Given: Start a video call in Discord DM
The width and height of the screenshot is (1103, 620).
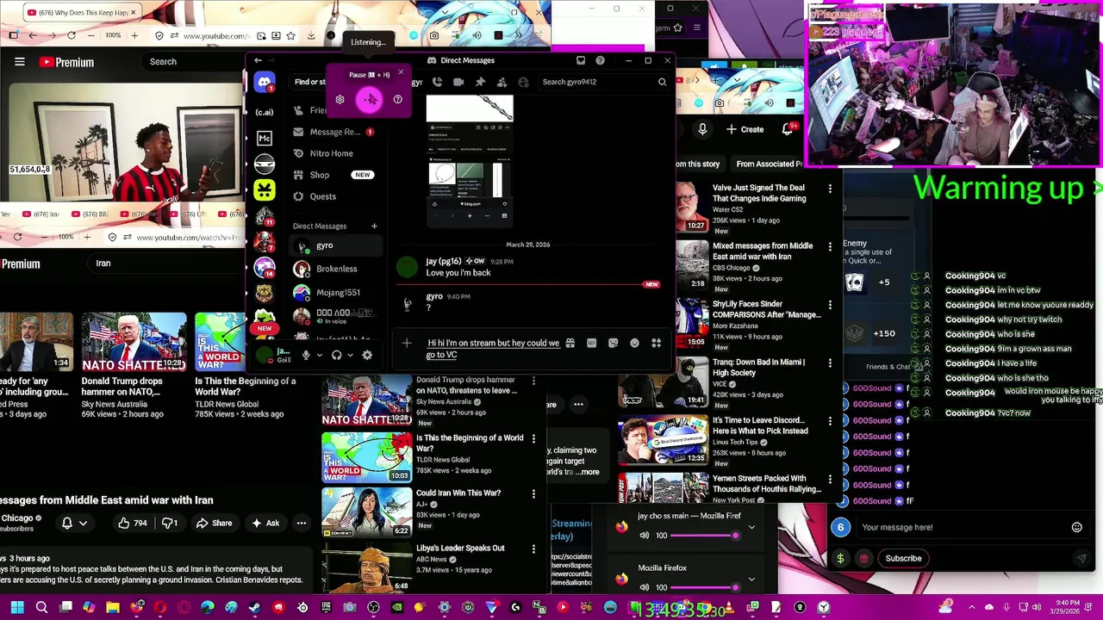Looking at the screenshot, I should pos(458,82).
